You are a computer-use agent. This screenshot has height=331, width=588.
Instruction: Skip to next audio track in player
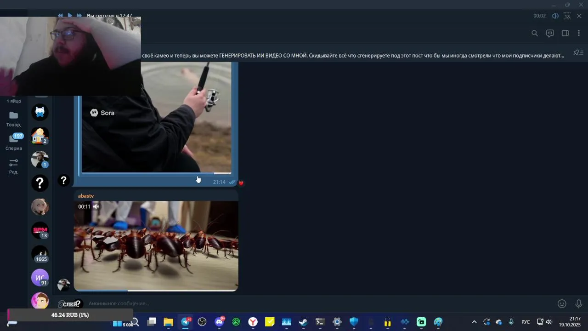(79, 16)
